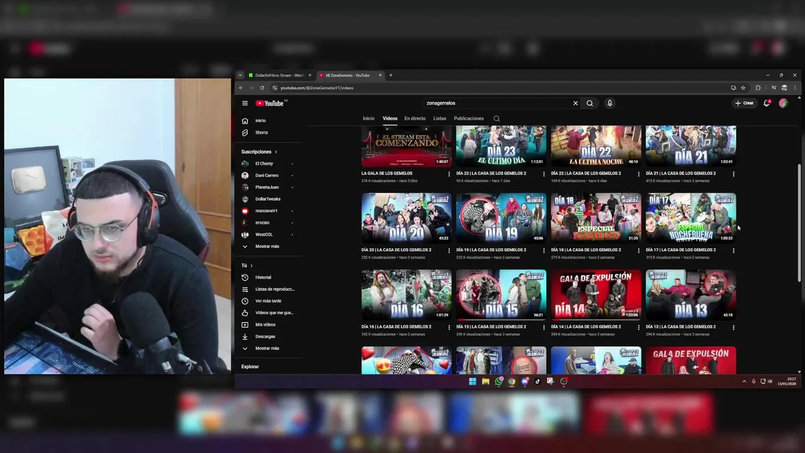
Task: Open File Explorer from the taskbar
Action: pos(486,381)
